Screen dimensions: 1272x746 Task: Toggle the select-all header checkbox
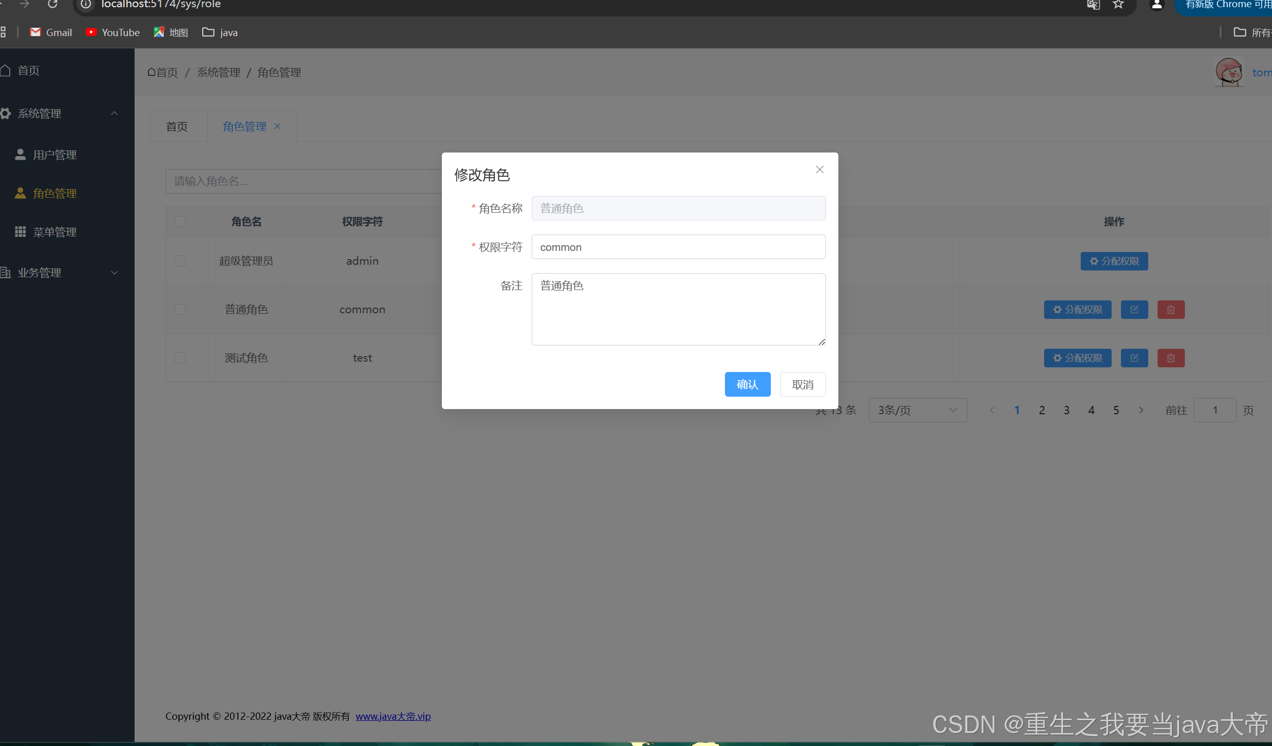[x=180, y=222]
